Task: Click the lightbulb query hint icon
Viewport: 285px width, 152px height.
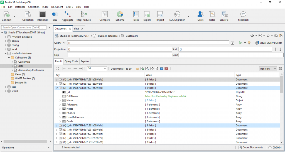Action: [x=249, y=43]
